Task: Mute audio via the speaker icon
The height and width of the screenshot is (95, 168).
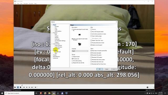Action: (148, 87)
